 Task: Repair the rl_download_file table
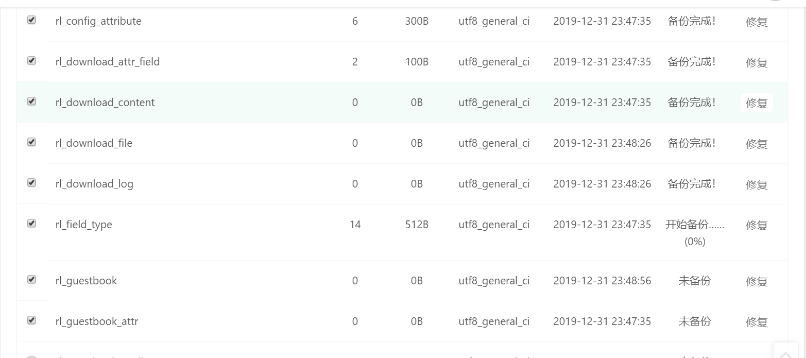757,144
